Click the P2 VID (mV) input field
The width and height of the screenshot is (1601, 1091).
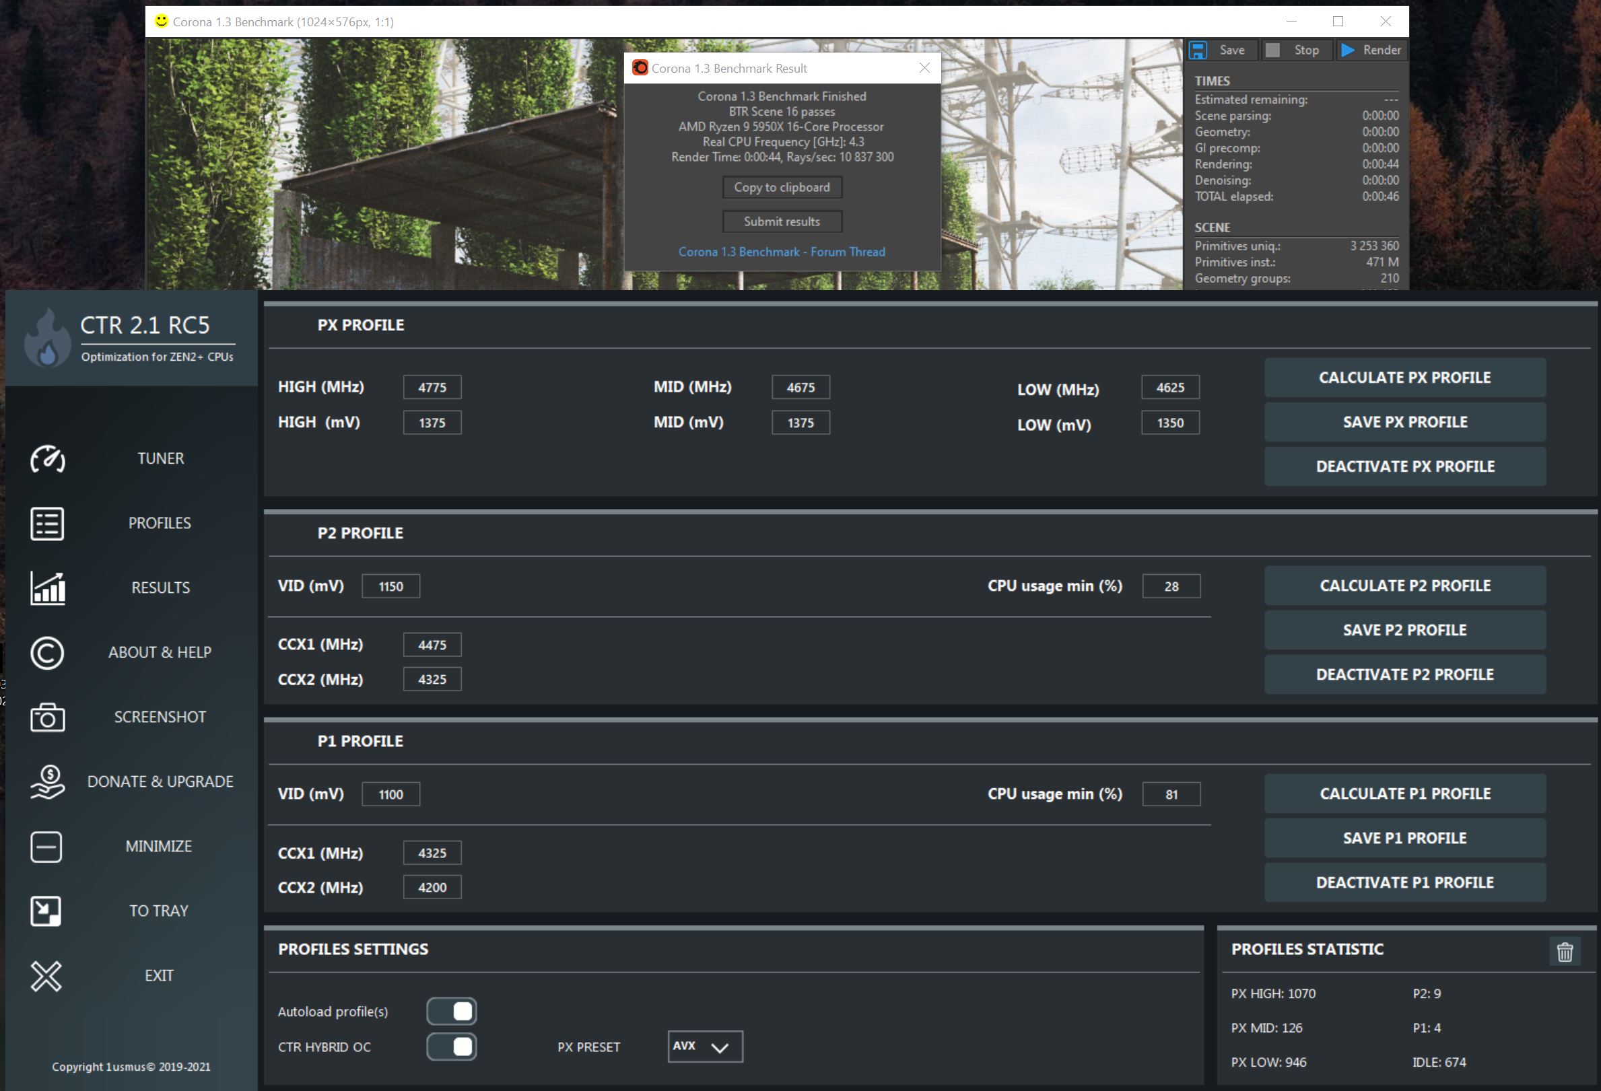tap(390, 586)
